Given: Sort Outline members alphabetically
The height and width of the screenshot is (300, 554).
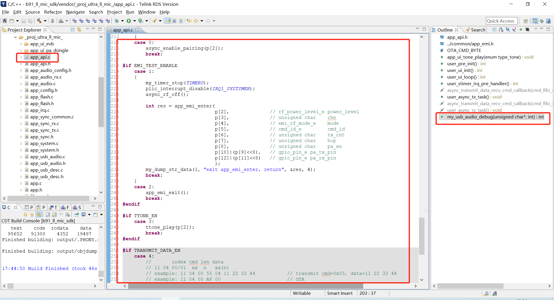Looking at the screenshot, I should click(501, 30).
